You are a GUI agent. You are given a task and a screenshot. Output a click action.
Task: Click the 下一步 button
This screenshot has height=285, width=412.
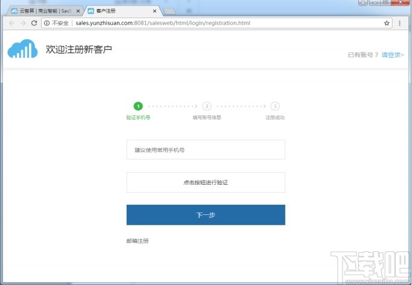point(206,215)
